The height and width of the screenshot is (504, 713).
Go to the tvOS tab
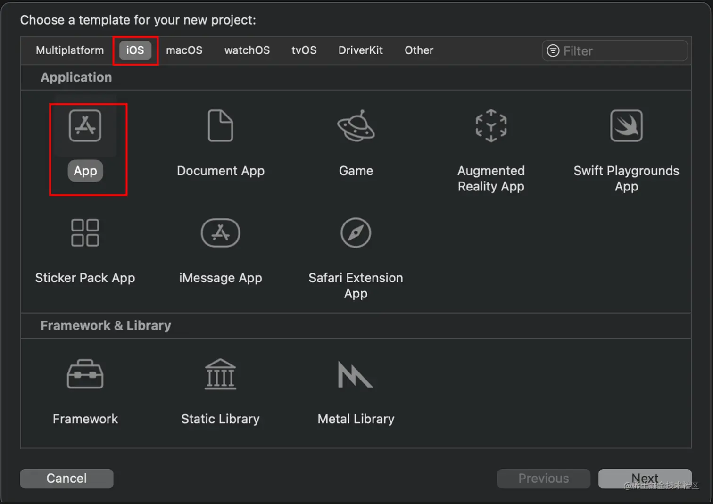click(x=304, y=50)
